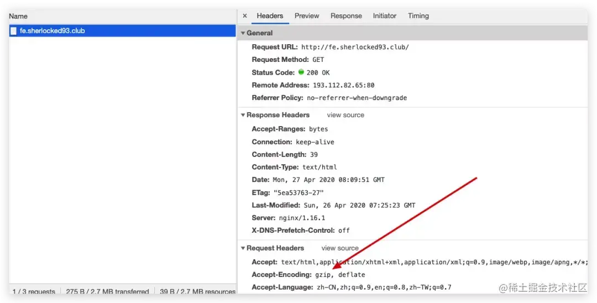Image resolution: width=597 pixels, height=303 pixels.
Task: Click the Accept-Encoding gzip, deflate value
Action: (x=341, y=275)
